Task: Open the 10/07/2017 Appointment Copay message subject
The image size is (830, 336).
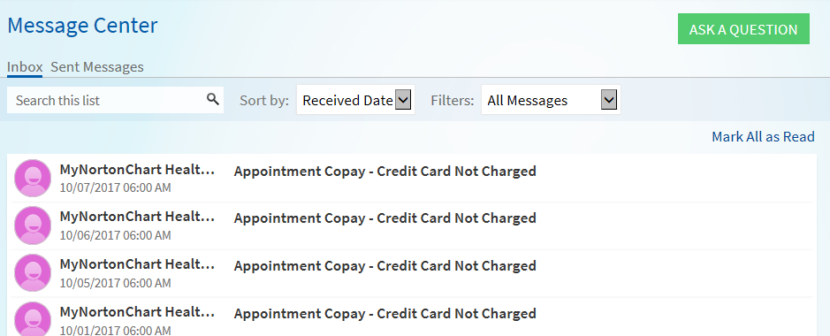Action: point(385,172)
